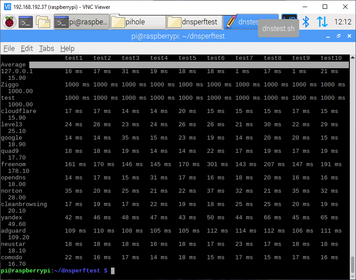Click the VNC Viewer title bar icon

point(8,7)
